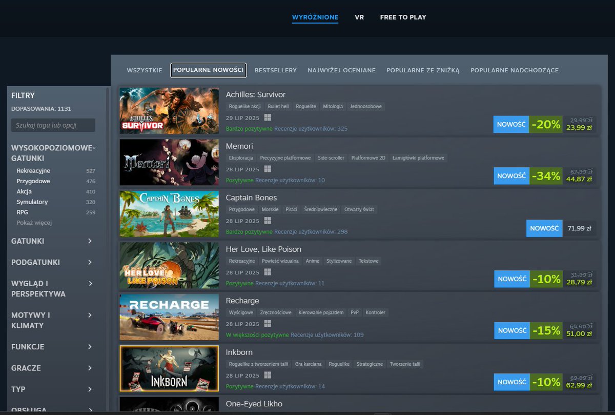Switch to the BESTSELLERY tab
The image size is (615, 415).
click(x=275, y=70)
